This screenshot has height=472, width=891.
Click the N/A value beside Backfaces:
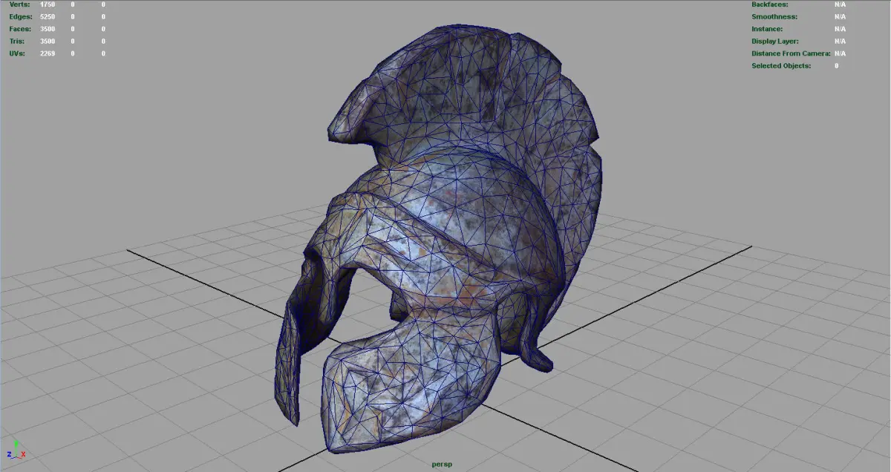click(x=840, y=4)
